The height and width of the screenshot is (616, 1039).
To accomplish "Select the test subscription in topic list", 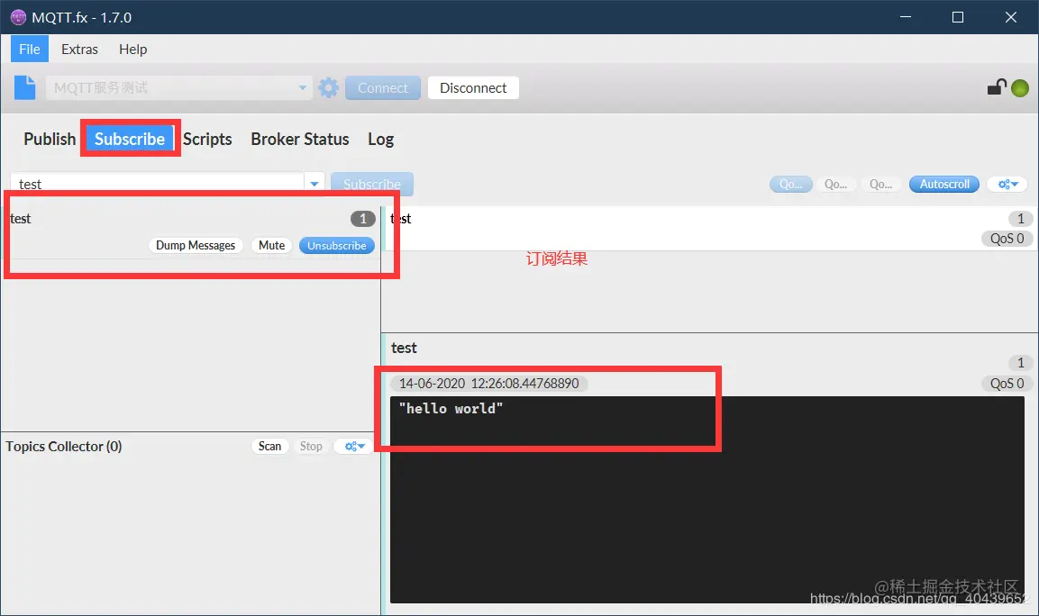I will pyautogui.click(x=189, y=231).
